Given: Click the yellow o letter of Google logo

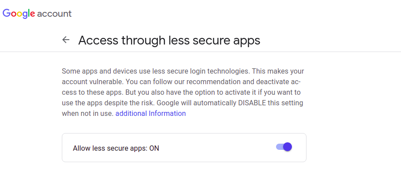Looking at the screenshot, I should [20, 14].
